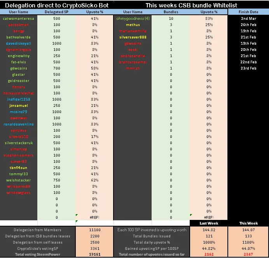Select this week's 1100% daily upvote value
Image resolution: width=269 pixels, height=258 pixels.
(x=248, y=242)
